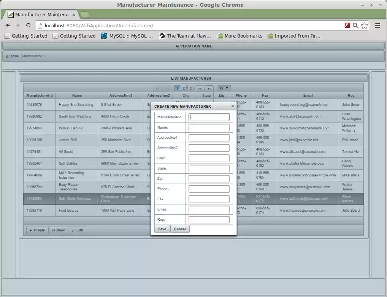
Task: Click the browser back arrow
Action: pos(8,25)
